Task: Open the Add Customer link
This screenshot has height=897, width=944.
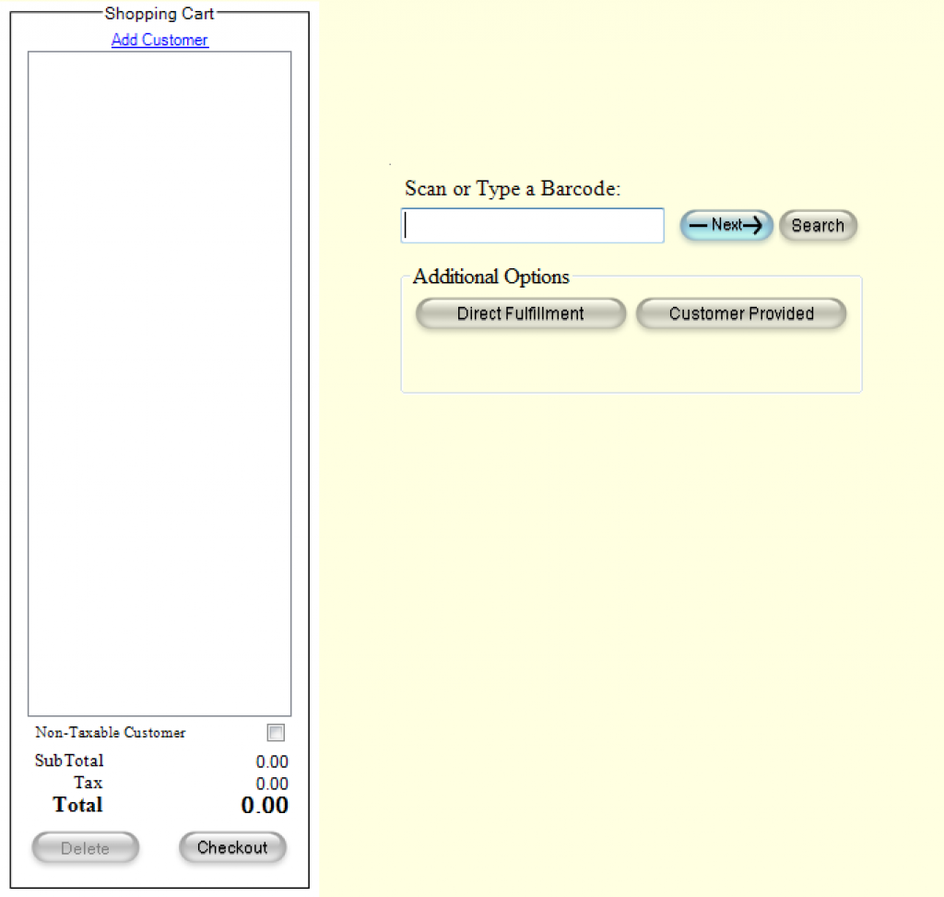Action: tap(159, 40)
